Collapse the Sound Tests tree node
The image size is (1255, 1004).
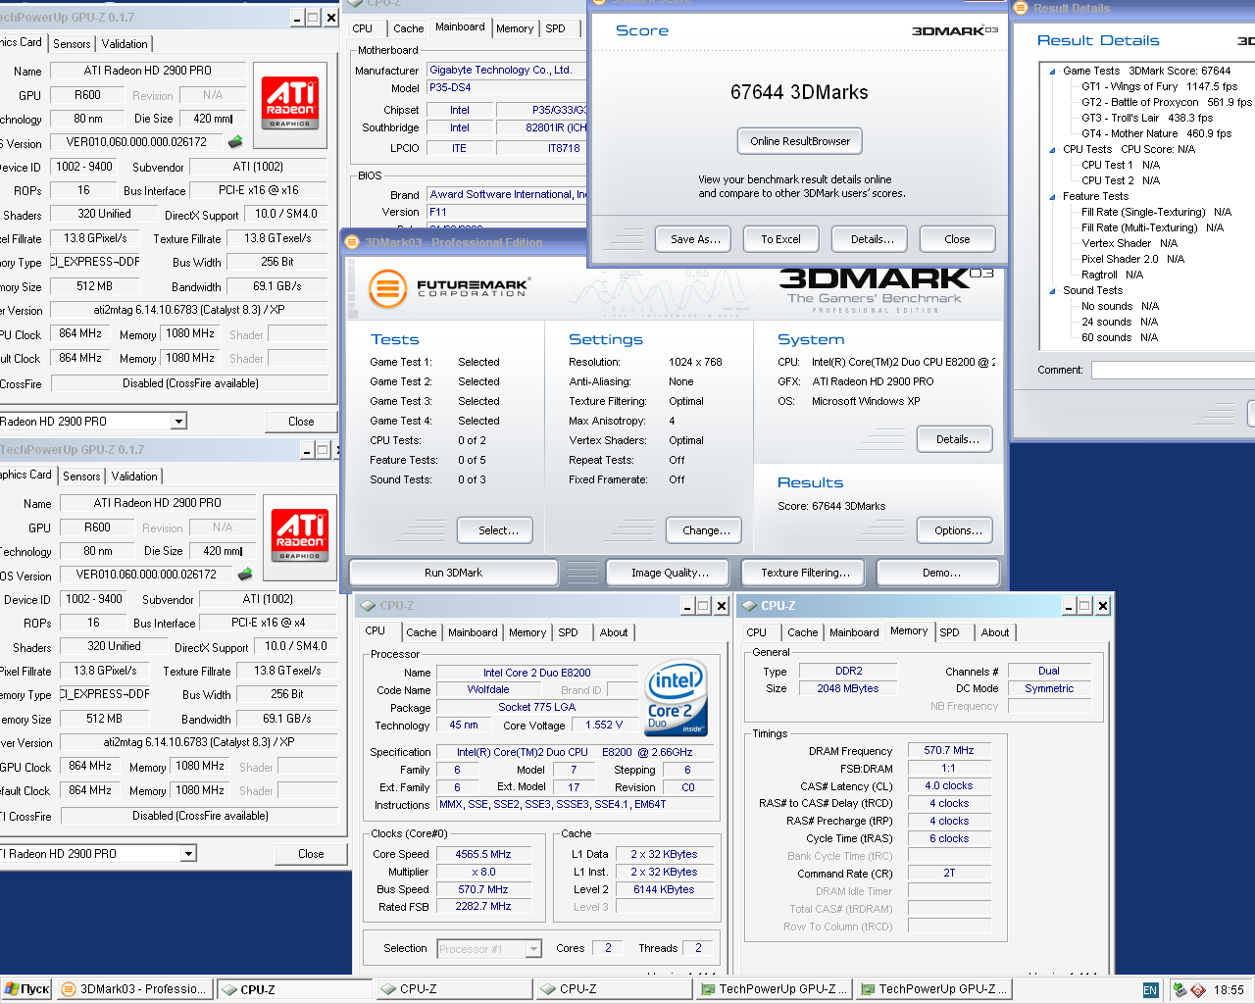click(1052, 290)
